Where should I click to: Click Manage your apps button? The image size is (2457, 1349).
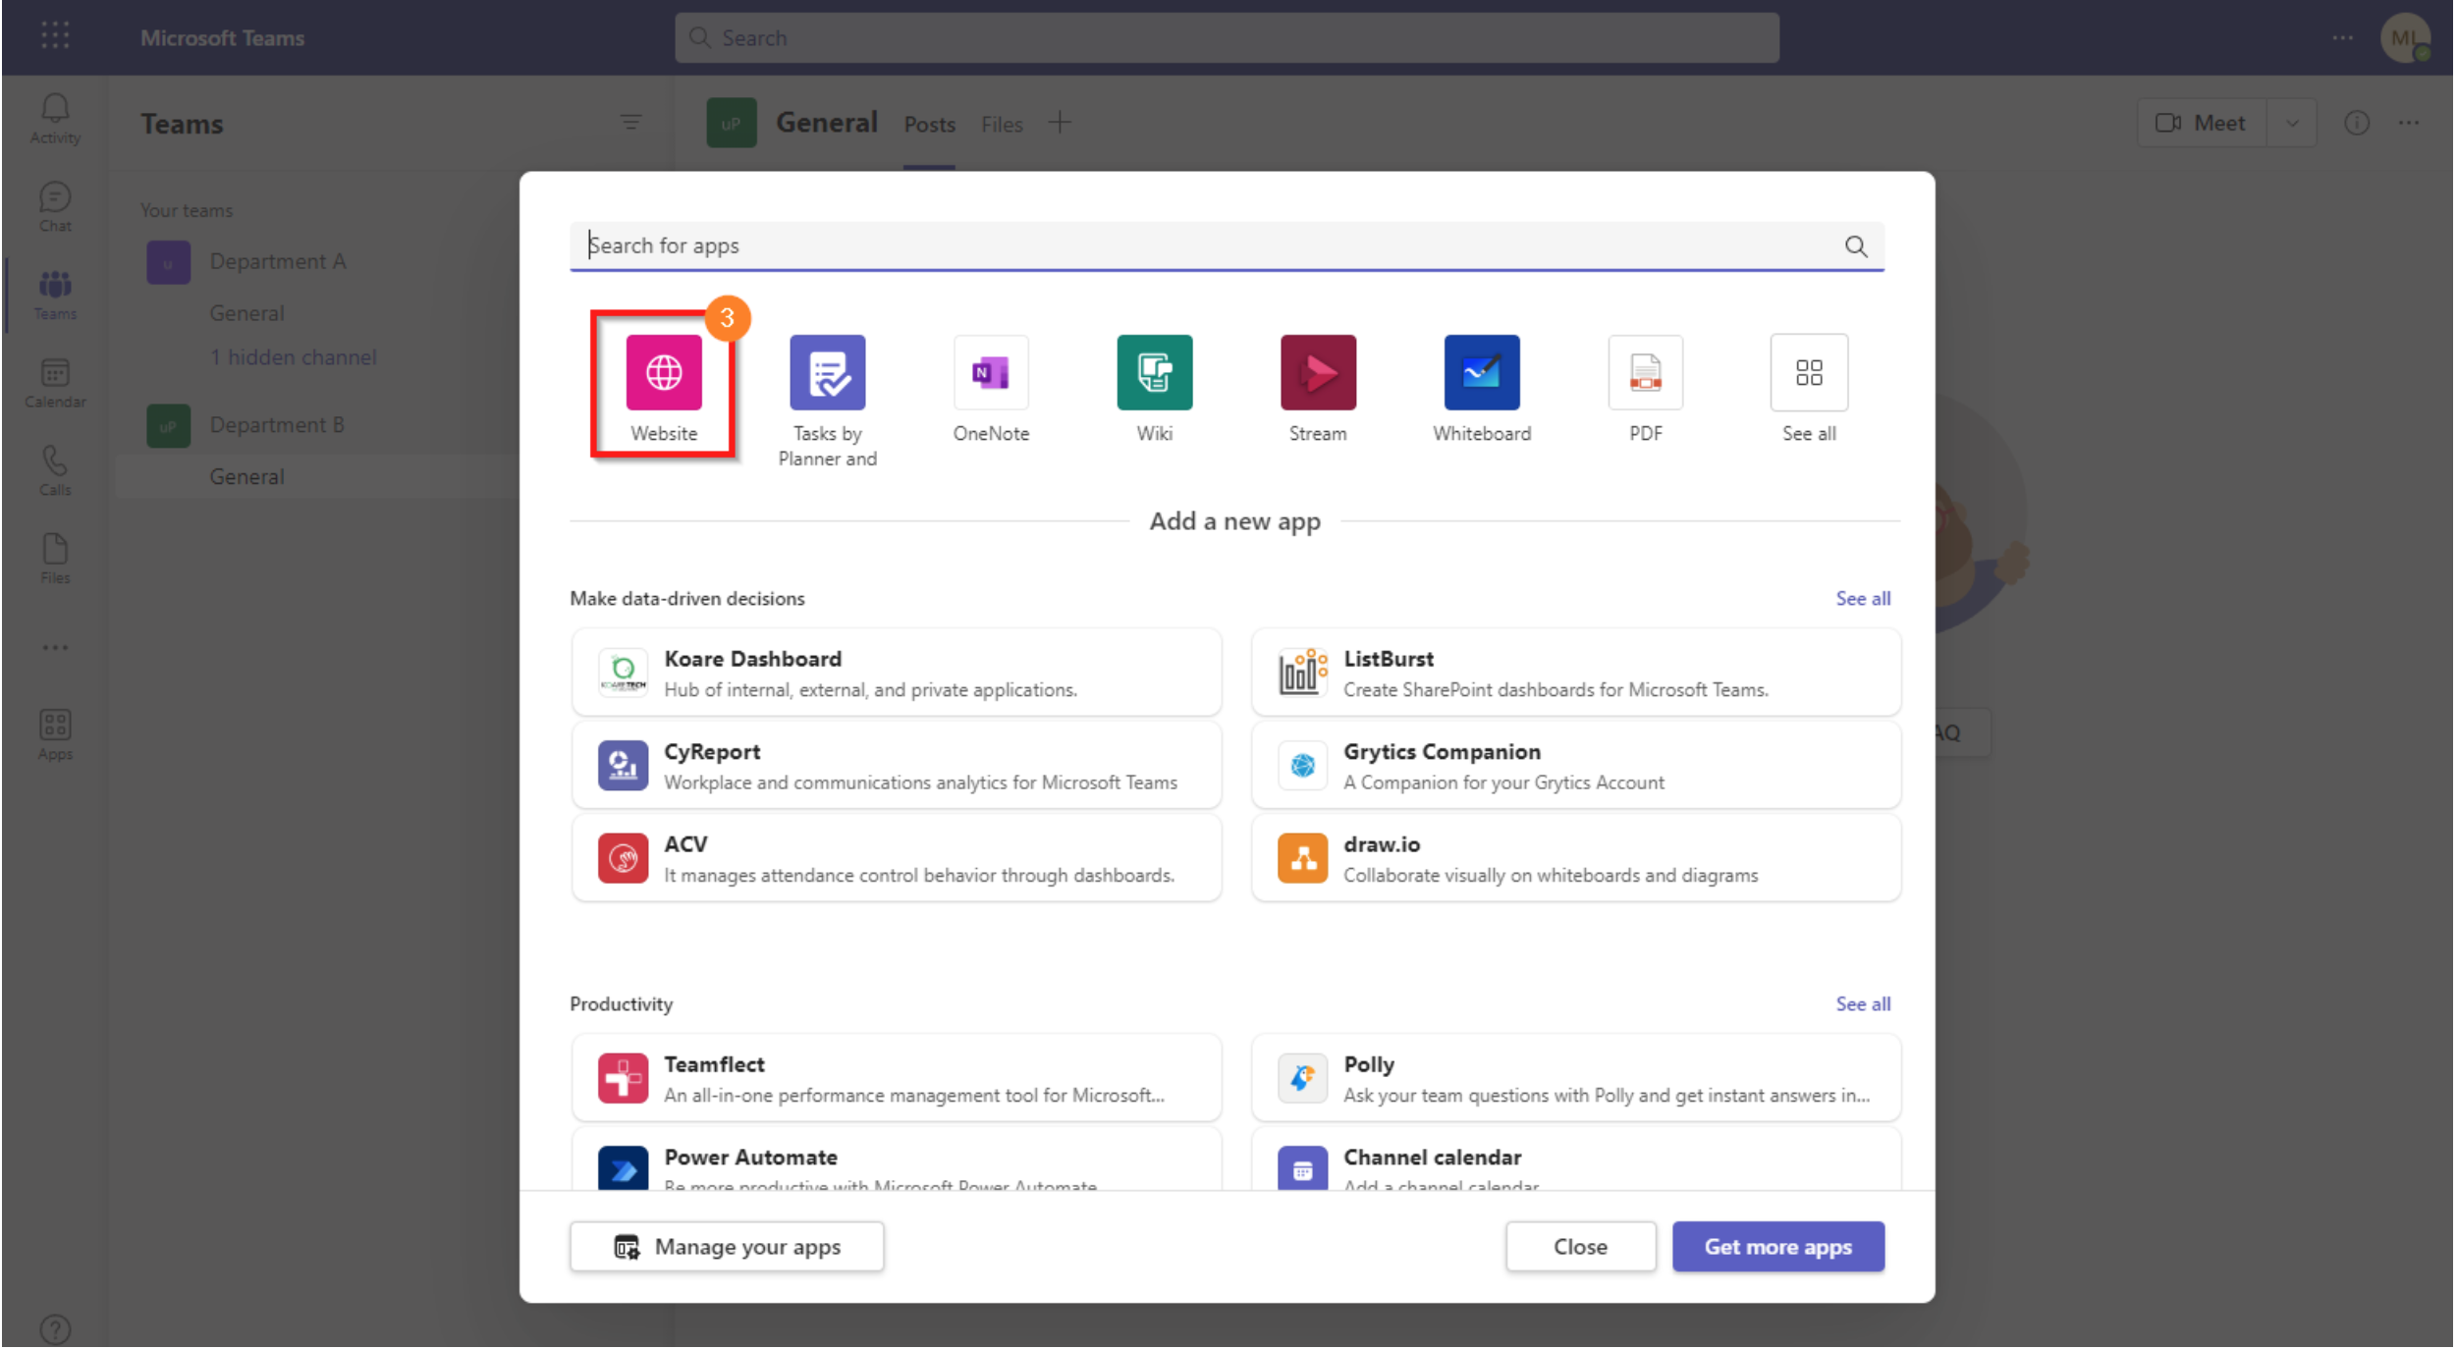click(x=726, y=1247)
